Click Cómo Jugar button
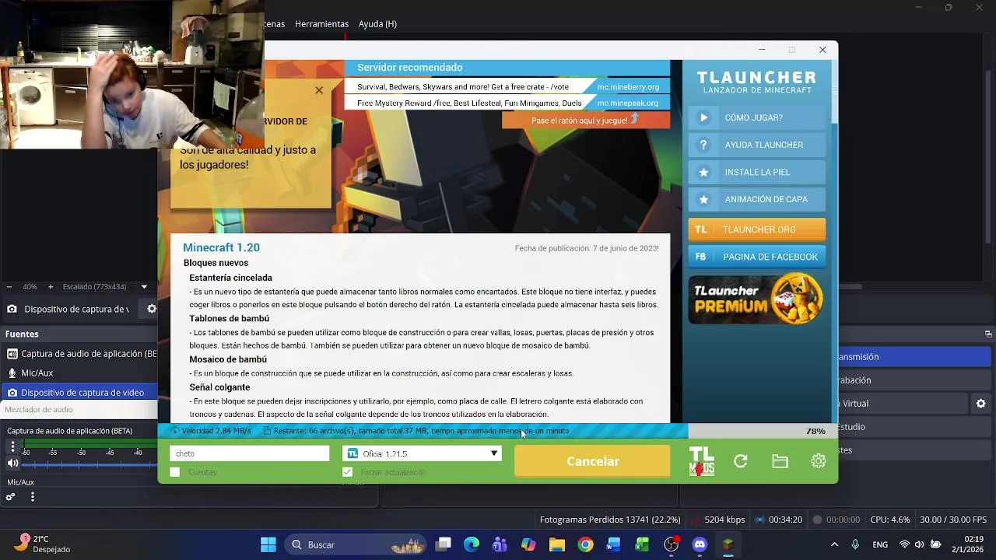996x560 pixels. click(756, 117)
